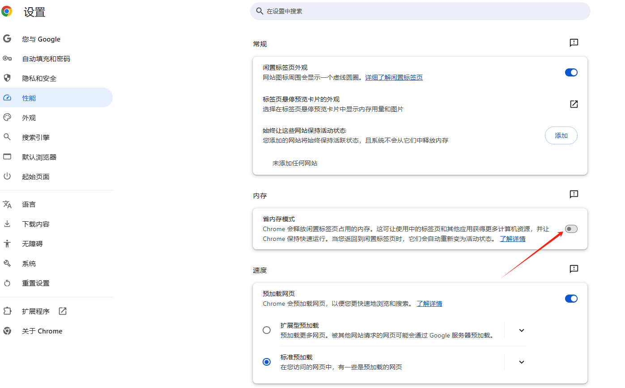Open 自动填充和密码 settings page
625x388 pixels.
(x=56, y=59)
